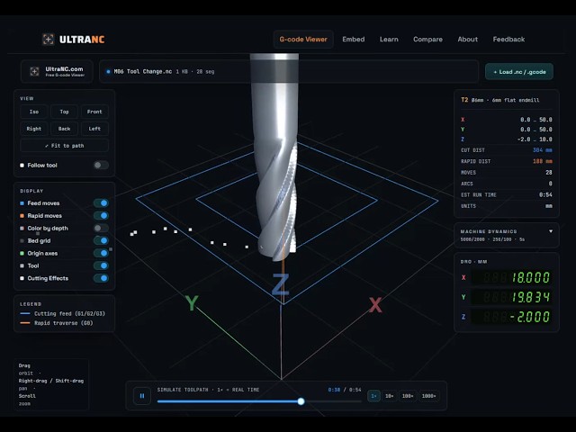Click the Rapid traverse (G0) legend entry
This screenshot has height=432, width=576.
pyautogui.click(x=57, y=323)
